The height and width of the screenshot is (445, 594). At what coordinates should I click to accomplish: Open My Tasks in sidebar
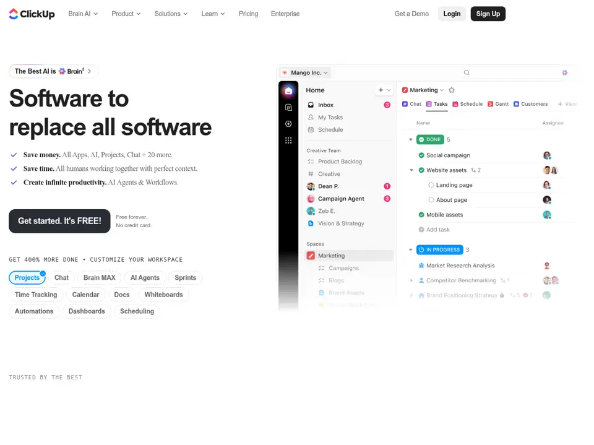pos(348,118)
